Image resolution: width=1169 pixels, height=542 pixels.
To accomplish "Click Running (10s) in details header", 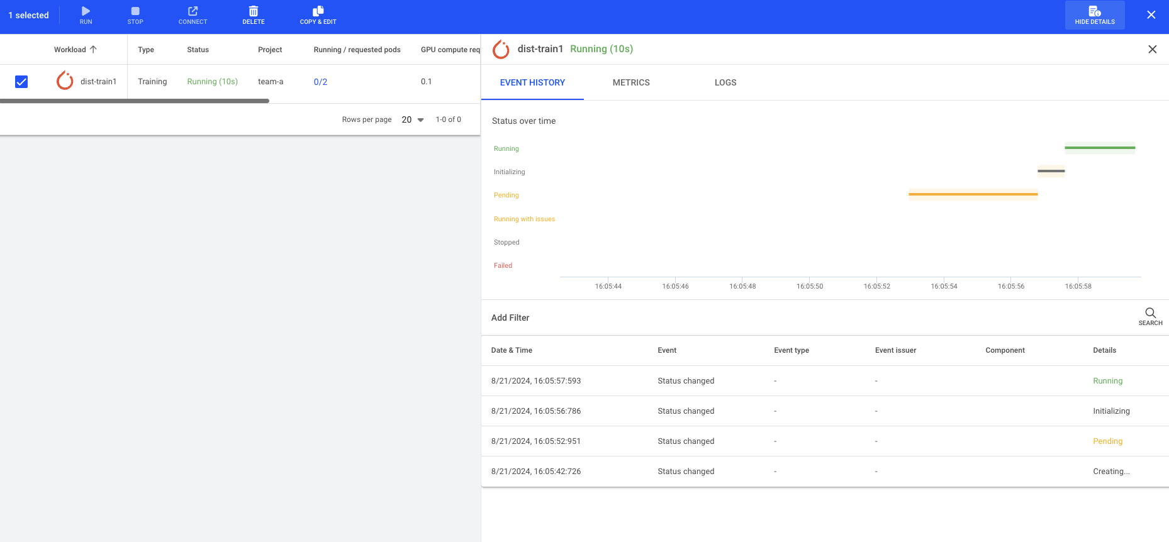I will tap(601, 49).
